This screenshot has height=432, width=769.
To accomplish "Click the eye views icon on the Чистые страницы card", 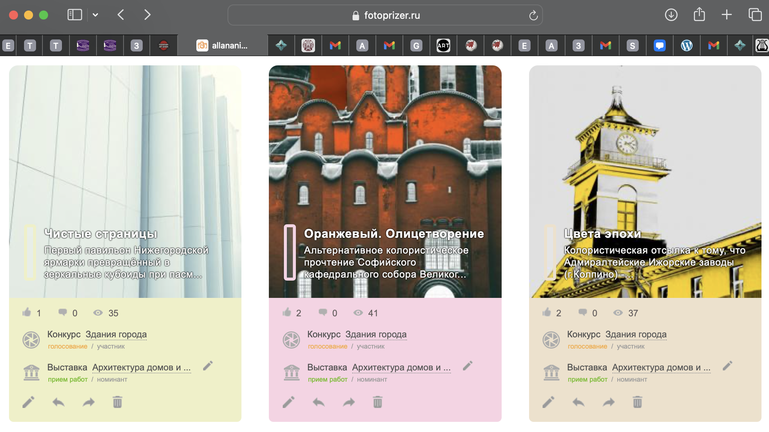I will 98,313.
